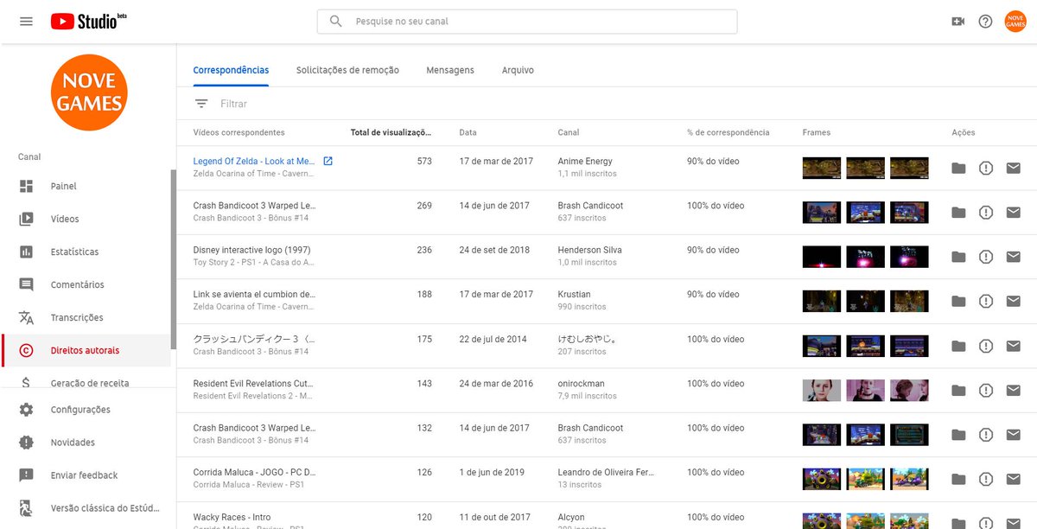Image resolution: width=1037 pixels, height=529 pixels.
Task: Contact Anime Energy channel with mail icon
Action: point(1014,168)
